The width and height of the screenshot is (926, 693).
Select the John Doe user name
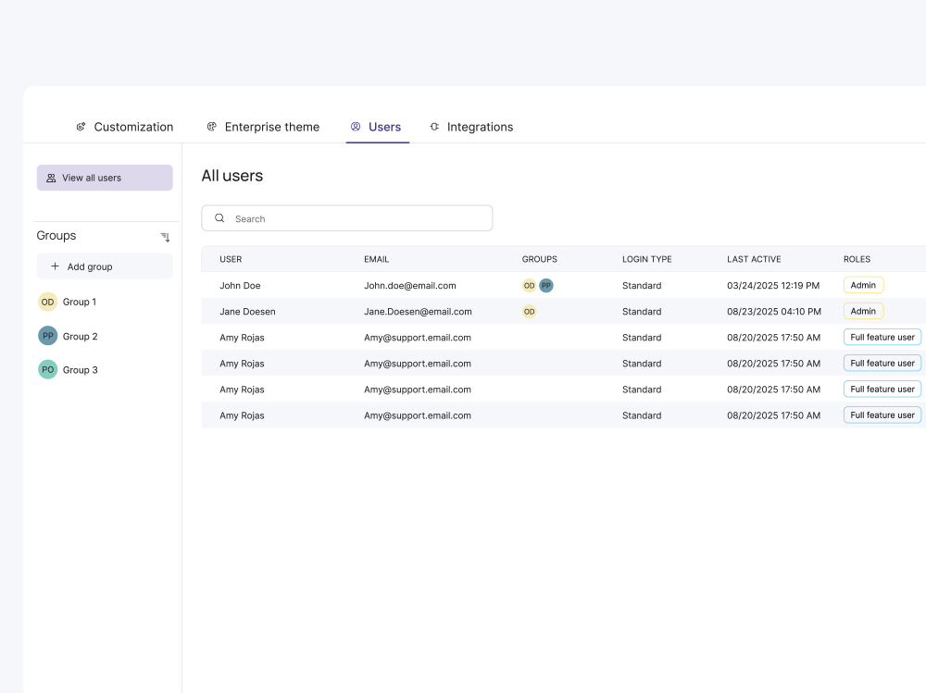(241, 286)
